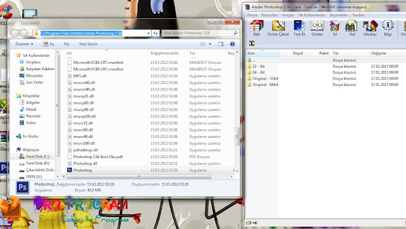The height and width of the screenshot is (229, 406).
Task: Open the view options dropdown arrow
Action: (210, 44)
